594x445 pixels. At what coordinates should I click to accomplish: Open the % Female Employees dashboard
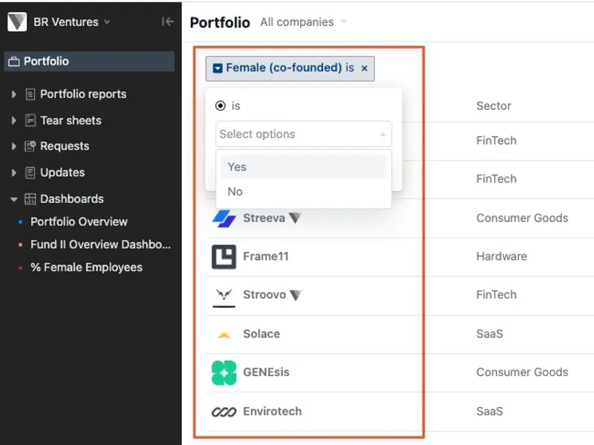[86, 267]
